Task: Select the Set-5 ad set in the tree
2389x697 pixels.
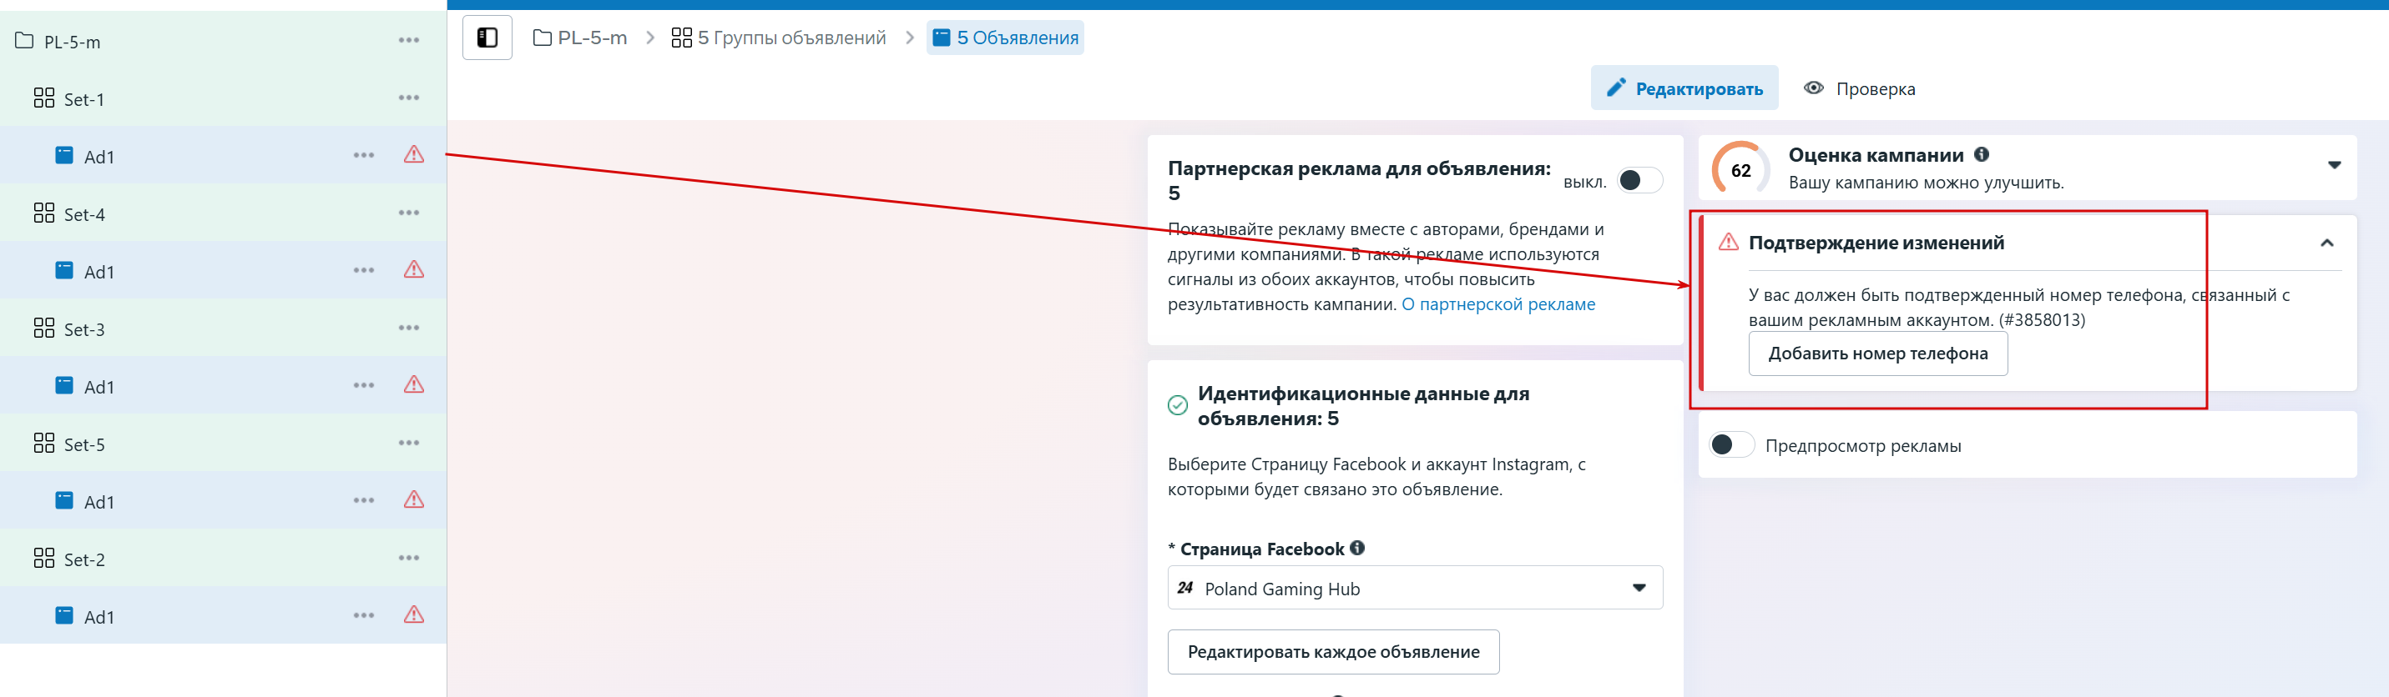Action: (x=223, y=443)
